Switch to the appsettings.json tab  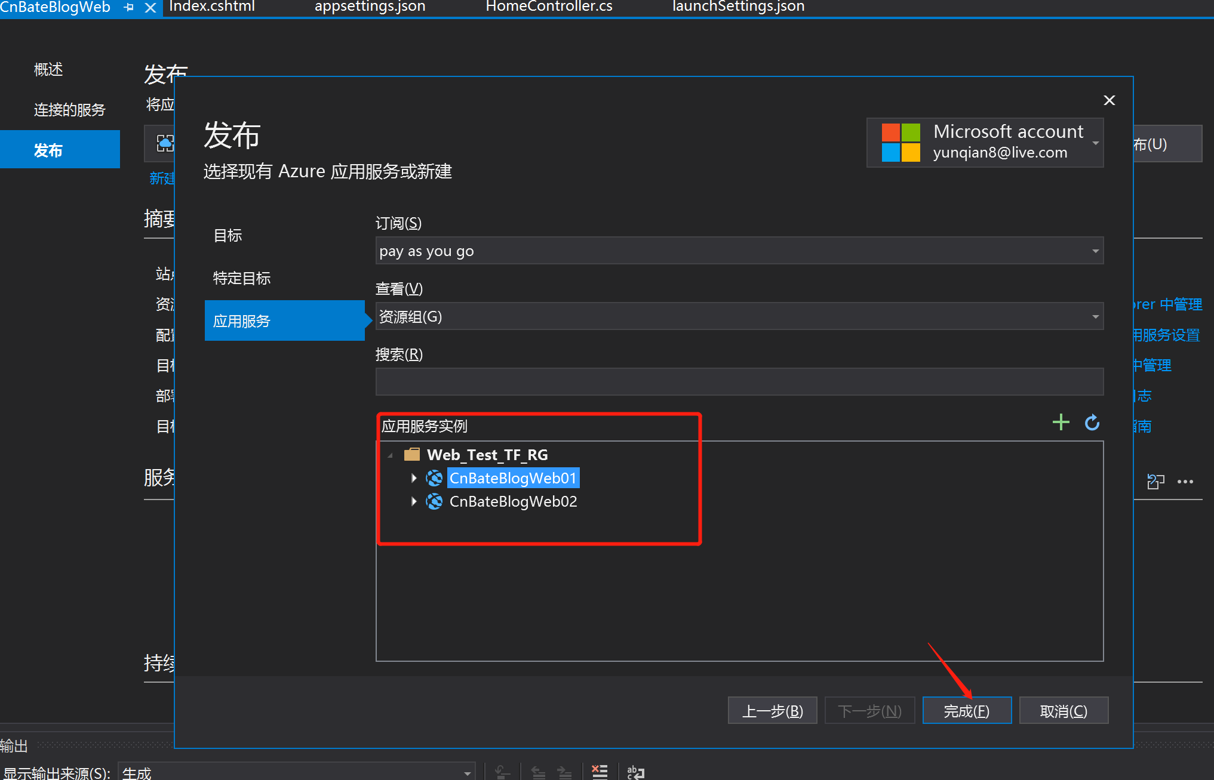[370, 7]
